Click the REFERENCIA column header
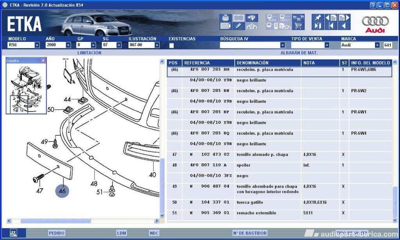400x240 pixels. (x=208, y=63)
